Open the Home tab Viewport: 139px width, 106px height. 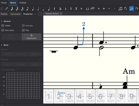click(4, 3)
